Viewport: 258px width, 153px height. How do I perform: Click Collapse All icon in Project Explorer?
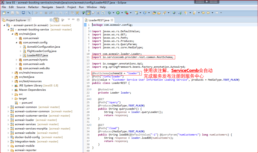pos(51,20)
